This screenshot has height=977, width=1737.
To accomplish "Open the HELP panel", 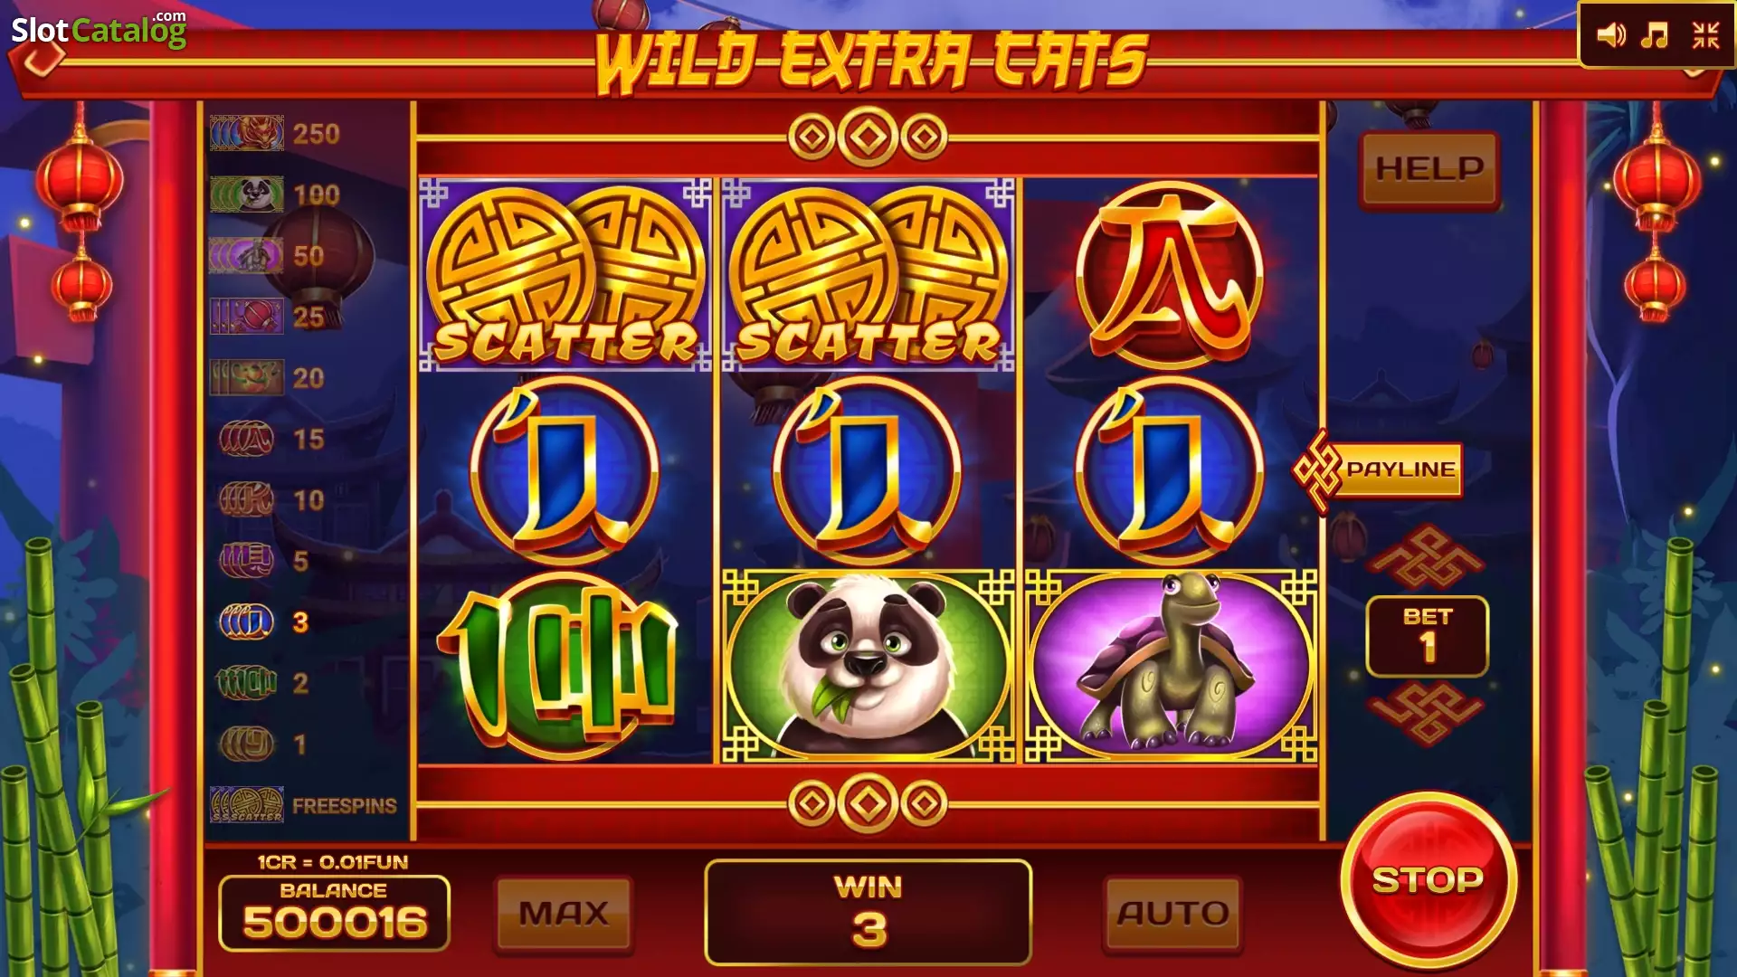I will (1429, 169).
